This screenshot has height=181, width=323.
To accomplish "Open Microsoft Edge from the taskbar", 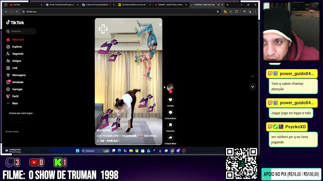I will point(119,151).
